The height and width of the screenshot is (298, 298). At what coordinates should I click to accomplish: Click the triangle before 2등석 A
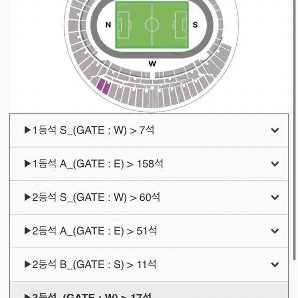click(x=27, y=231)
